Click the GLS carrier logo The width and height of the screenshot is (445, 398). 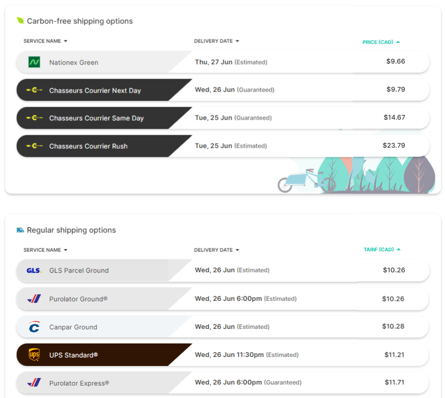pyautogui.click(x=34, y=270)
